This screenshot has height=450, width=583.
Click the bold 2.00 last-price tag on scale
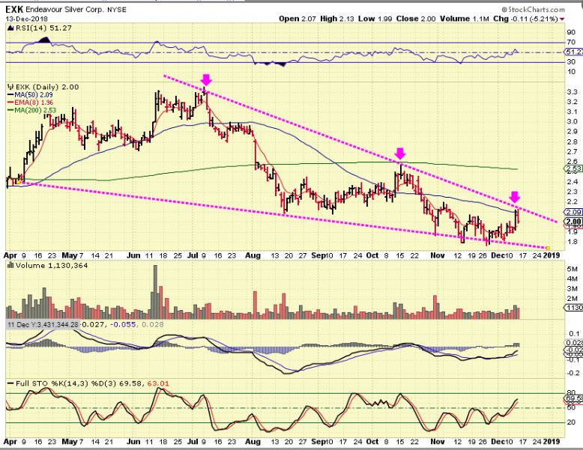573,222
